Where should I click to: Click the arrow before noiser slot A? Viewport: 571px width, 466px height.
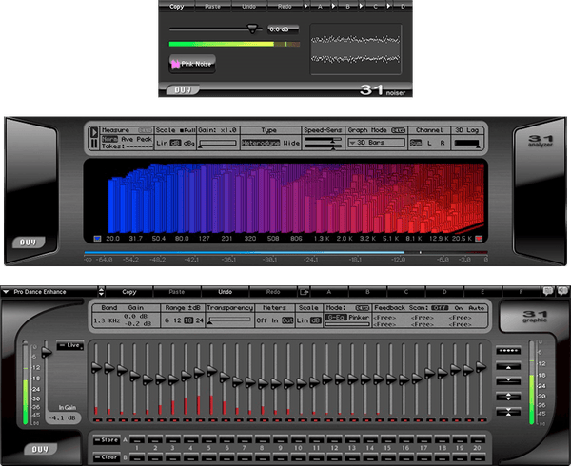pos(306,6)
